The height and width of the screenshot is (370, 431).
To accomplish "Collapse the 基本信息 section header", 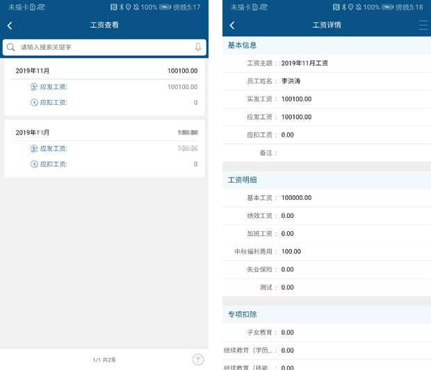I will [x=327, y=45].
